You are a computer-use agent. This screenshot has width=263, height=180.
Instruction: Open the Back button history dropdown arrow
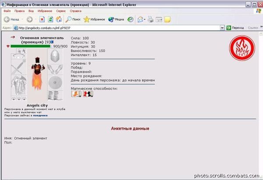point(22,19)
